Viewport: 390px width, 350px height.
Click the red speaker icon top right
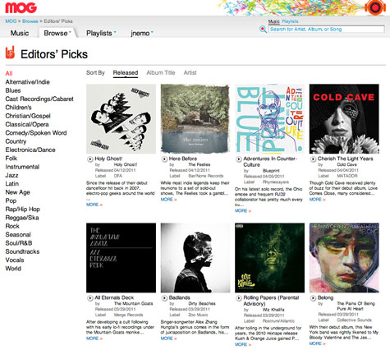click(x=375, y=7)
